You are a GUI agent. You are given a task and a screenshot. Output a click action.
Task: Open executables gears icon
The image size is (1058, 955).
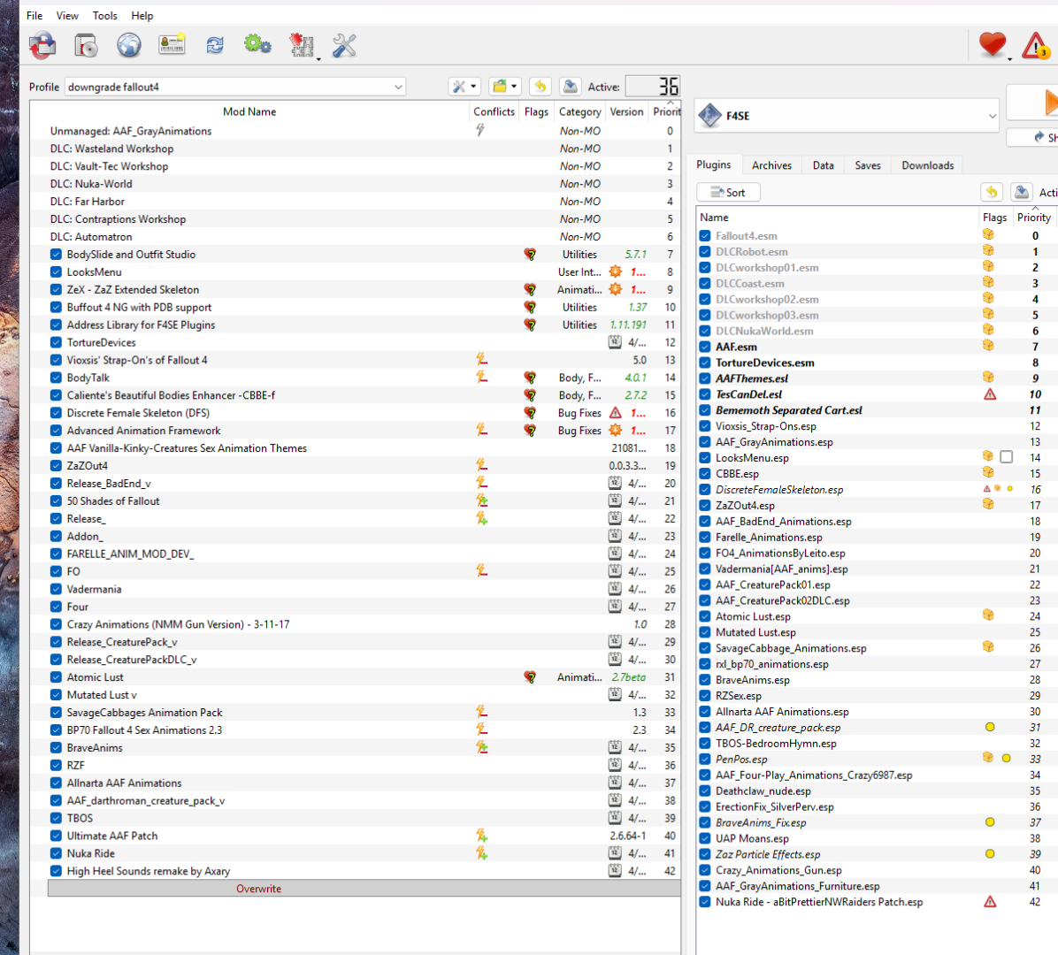click(x=257, y=45)
